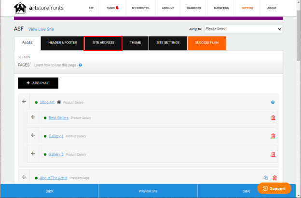
Task: Delete the Best Sellers page with its trash icon
Action: [273, 118]
